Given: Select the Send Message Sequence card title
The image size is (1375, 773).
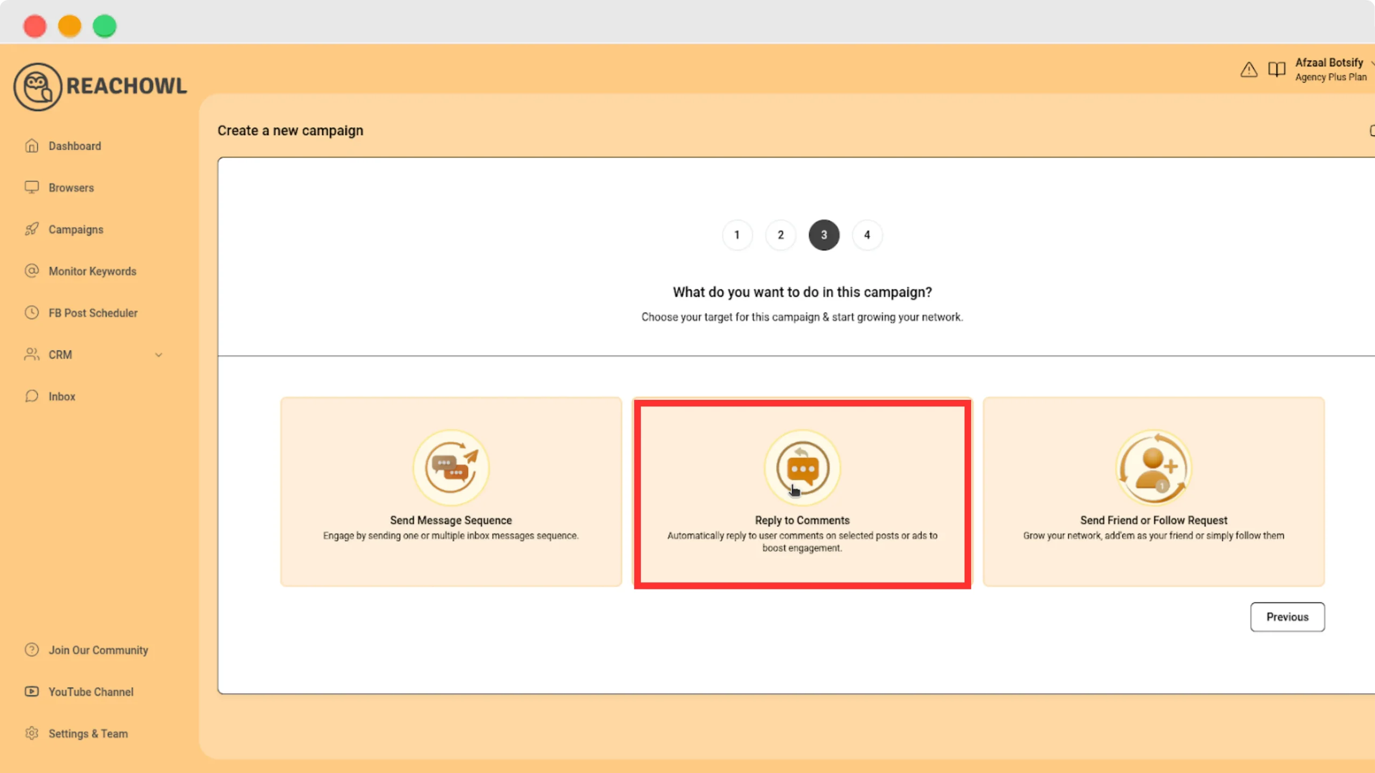Looking at the screenshot, I should click(x=451, y=520).
